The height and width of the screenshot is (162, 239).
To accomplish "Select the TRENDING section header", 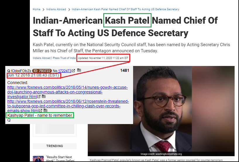I will tap(55, 146).
